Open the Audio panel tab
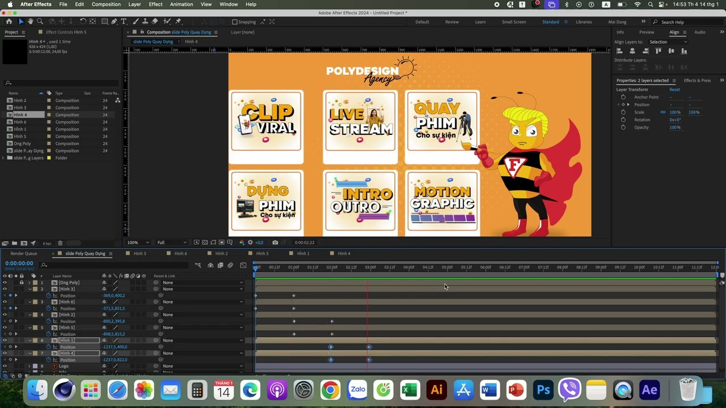Viewport: 726px width, 408px height. coord(700,32)
